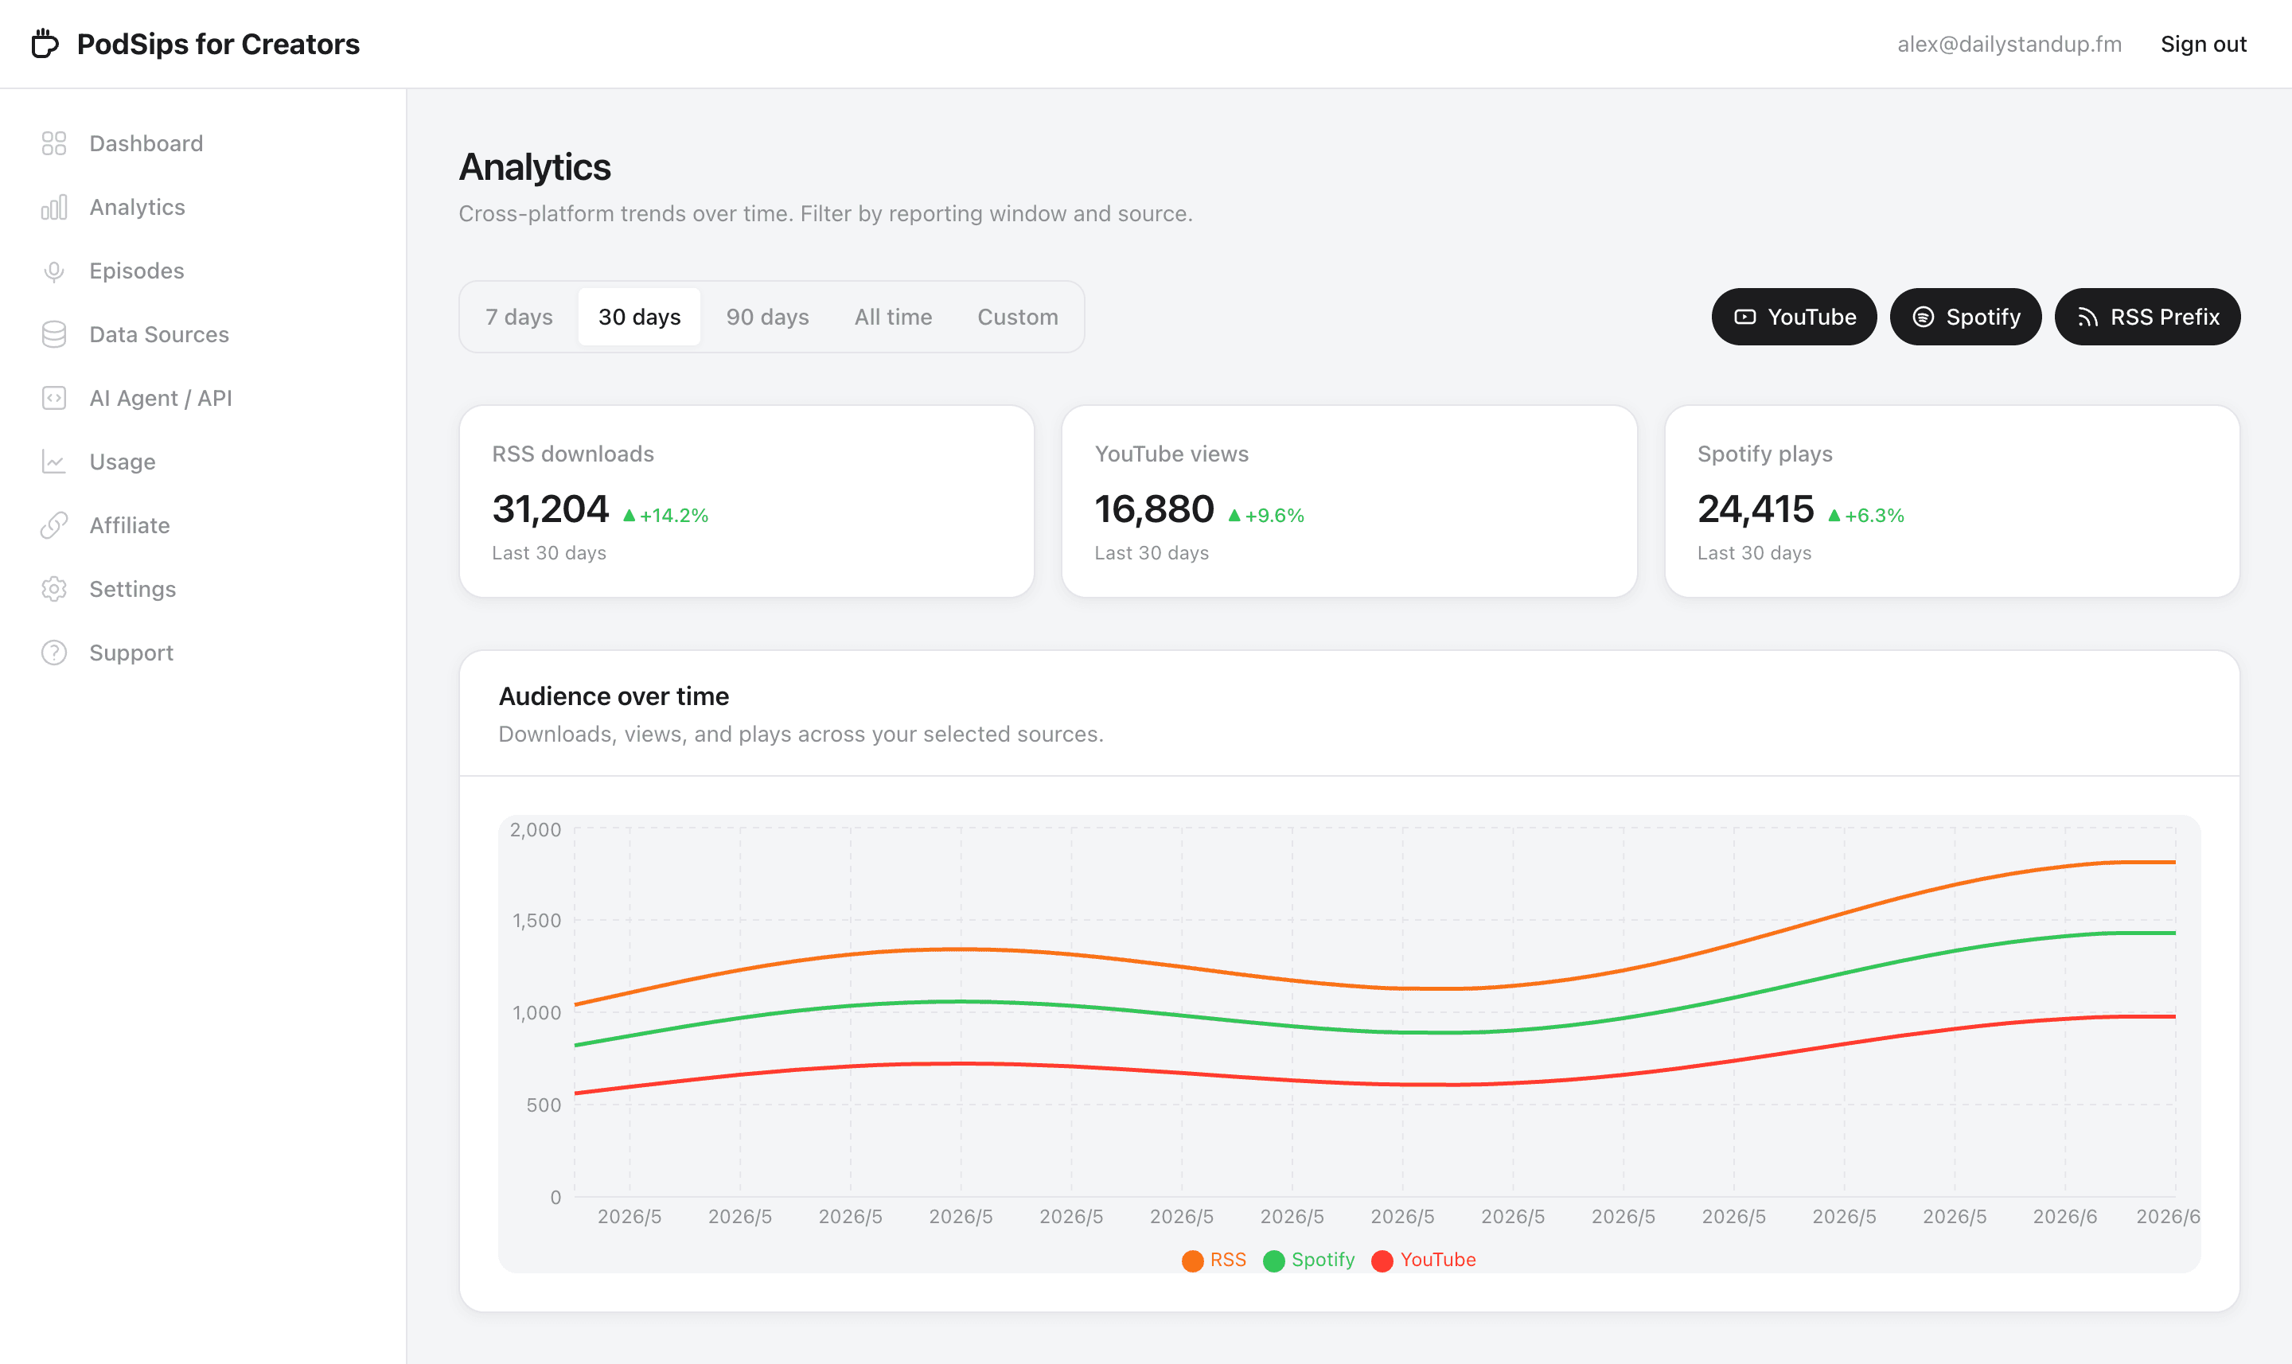The image size is (2292, 1364).
Task: Click the Spotify legend label in chart
Action: [x=1323, y=1259]
